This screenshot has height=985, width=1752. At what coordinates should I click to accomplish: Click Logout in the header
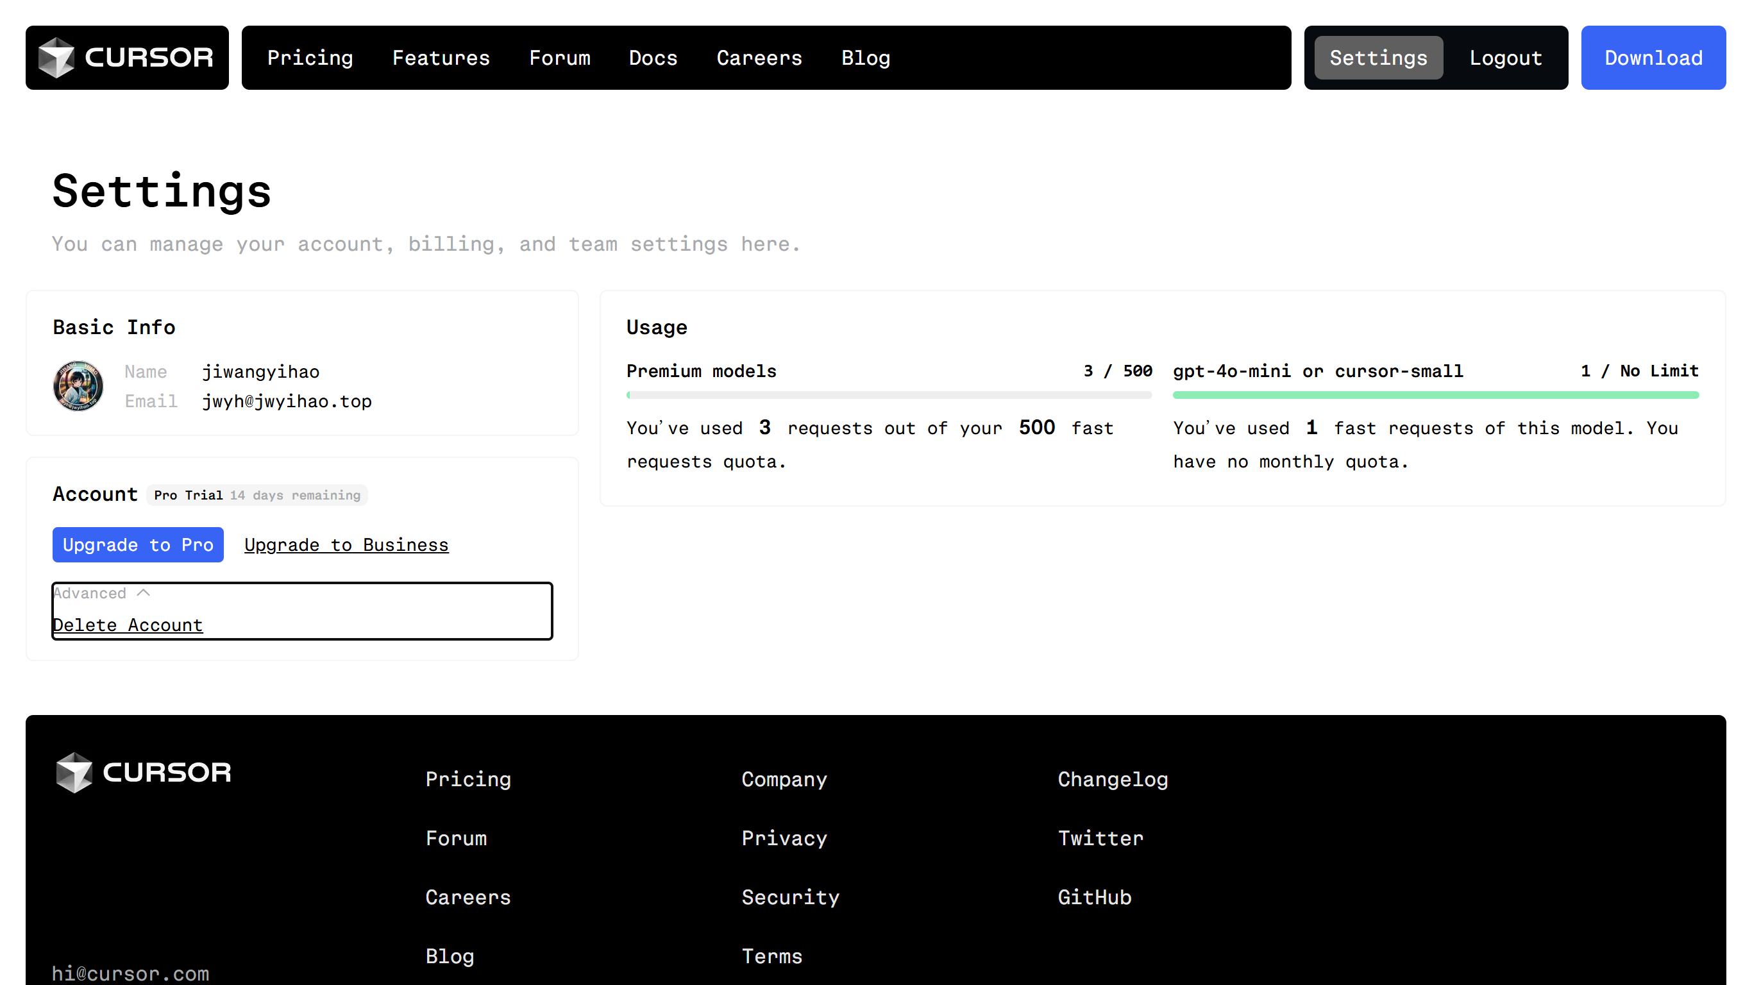1506,58
